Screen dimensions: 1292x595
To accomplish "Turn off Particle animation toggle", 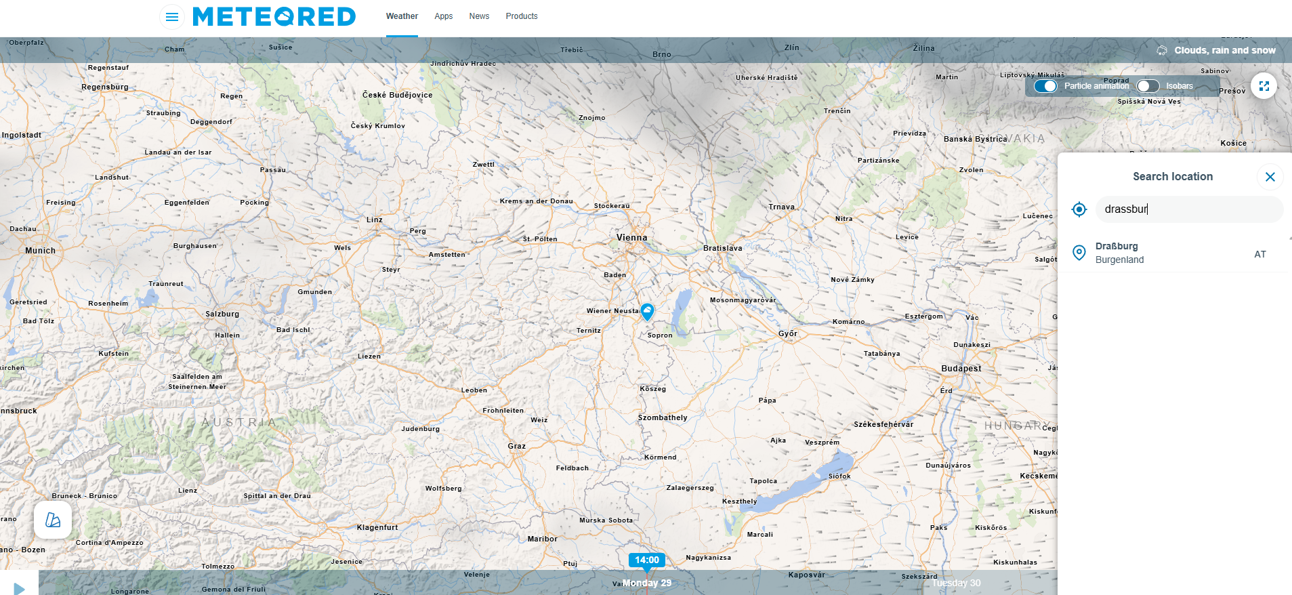I will 1045,86.
